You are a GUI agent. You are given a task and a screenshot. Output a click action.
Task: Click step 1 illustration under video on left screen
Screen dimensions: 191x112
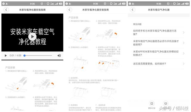[x=16, y=84]
